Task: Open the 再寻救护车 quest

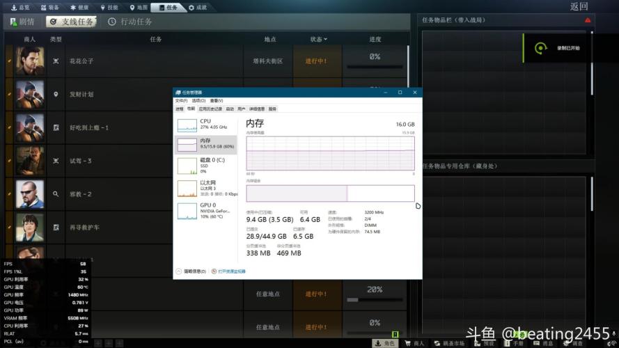Action: tap(88, 228)
